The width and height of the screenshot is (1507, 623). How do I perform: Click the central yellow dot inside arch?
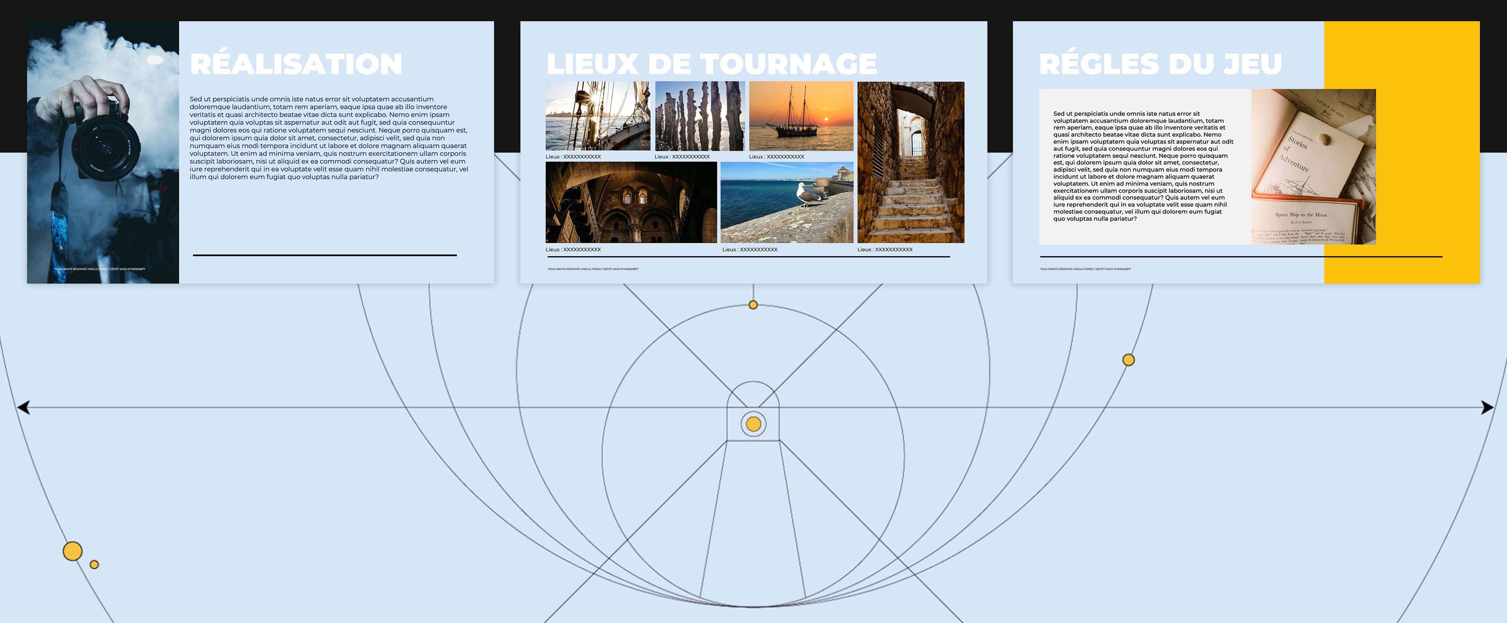pyautogui.click(x=753, y=424)
